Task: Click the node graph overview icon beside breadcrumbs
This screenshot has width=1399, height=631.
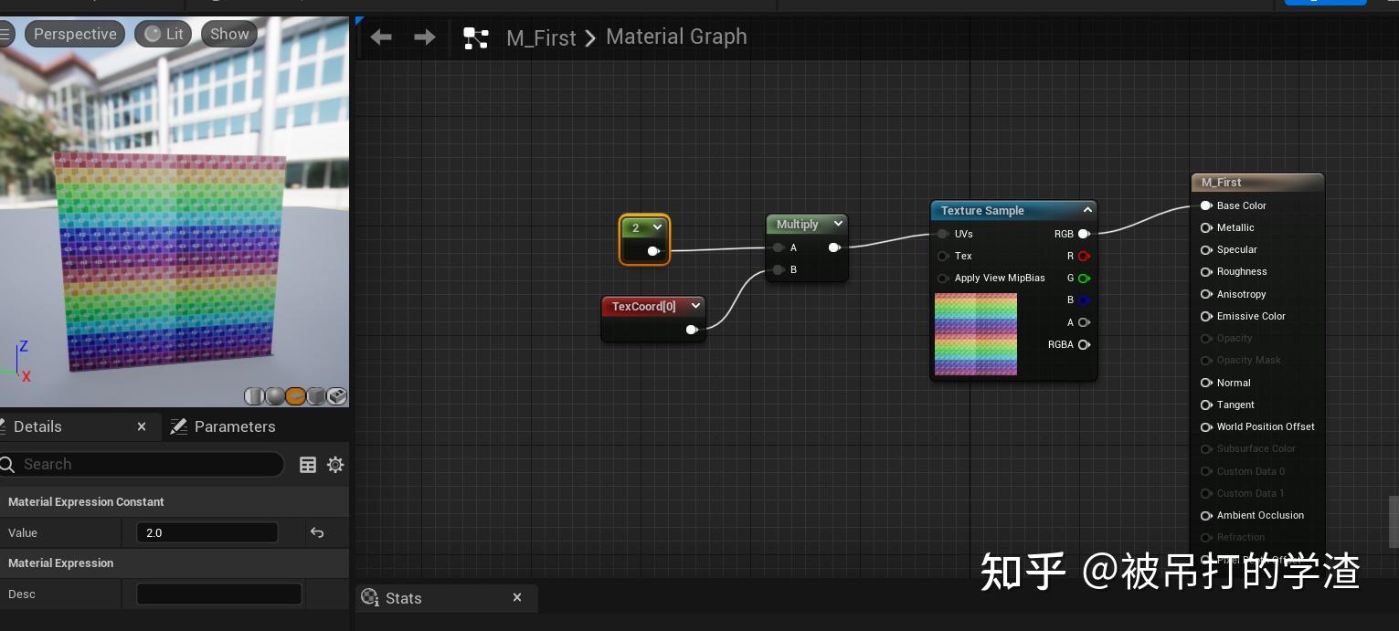Action: 475,37
